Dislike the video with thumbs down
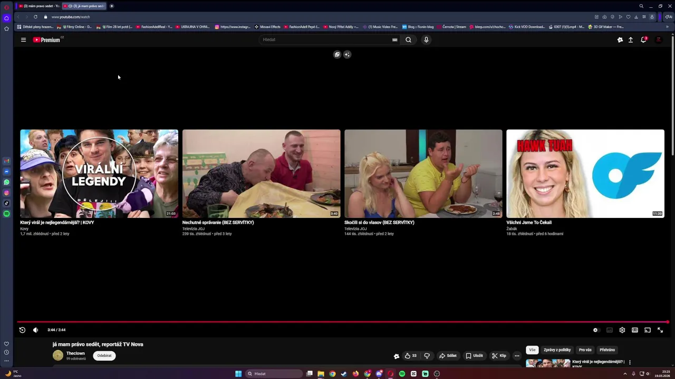The image size is (675, 379). (x=427, y=356)
